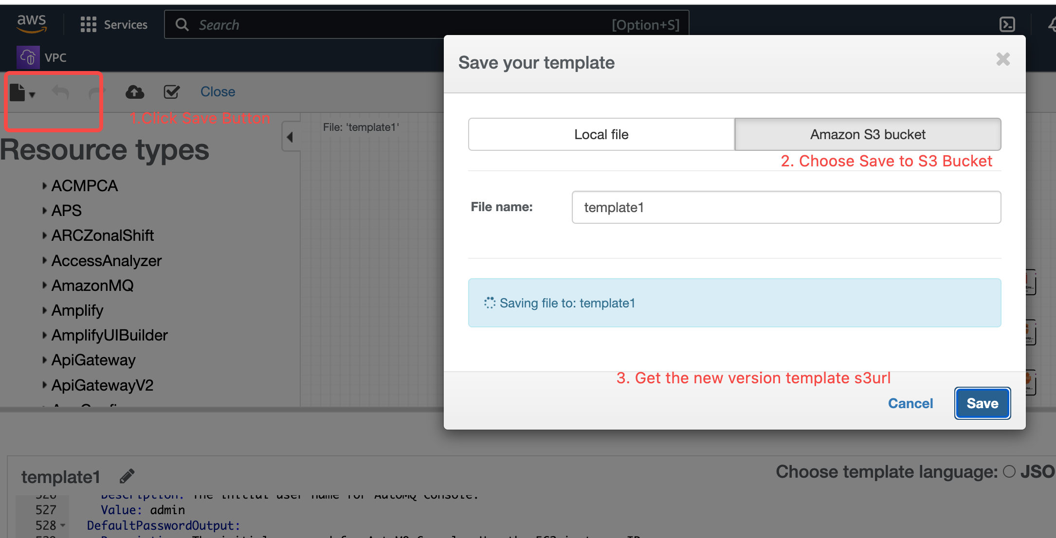The height and width of the screenshot is (538, 1056).
Task: Click the File: 'template1' canvas label
Action: 361,127
